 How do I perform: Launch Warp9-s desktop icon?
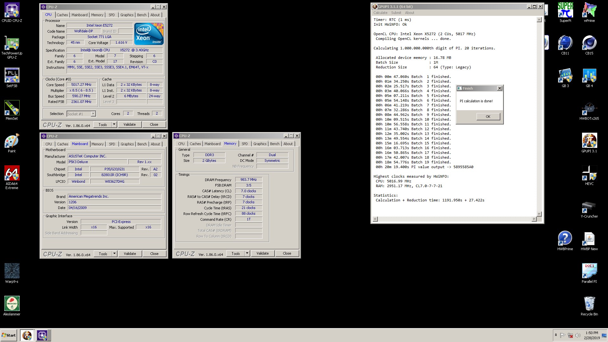[x=12, y=273]
